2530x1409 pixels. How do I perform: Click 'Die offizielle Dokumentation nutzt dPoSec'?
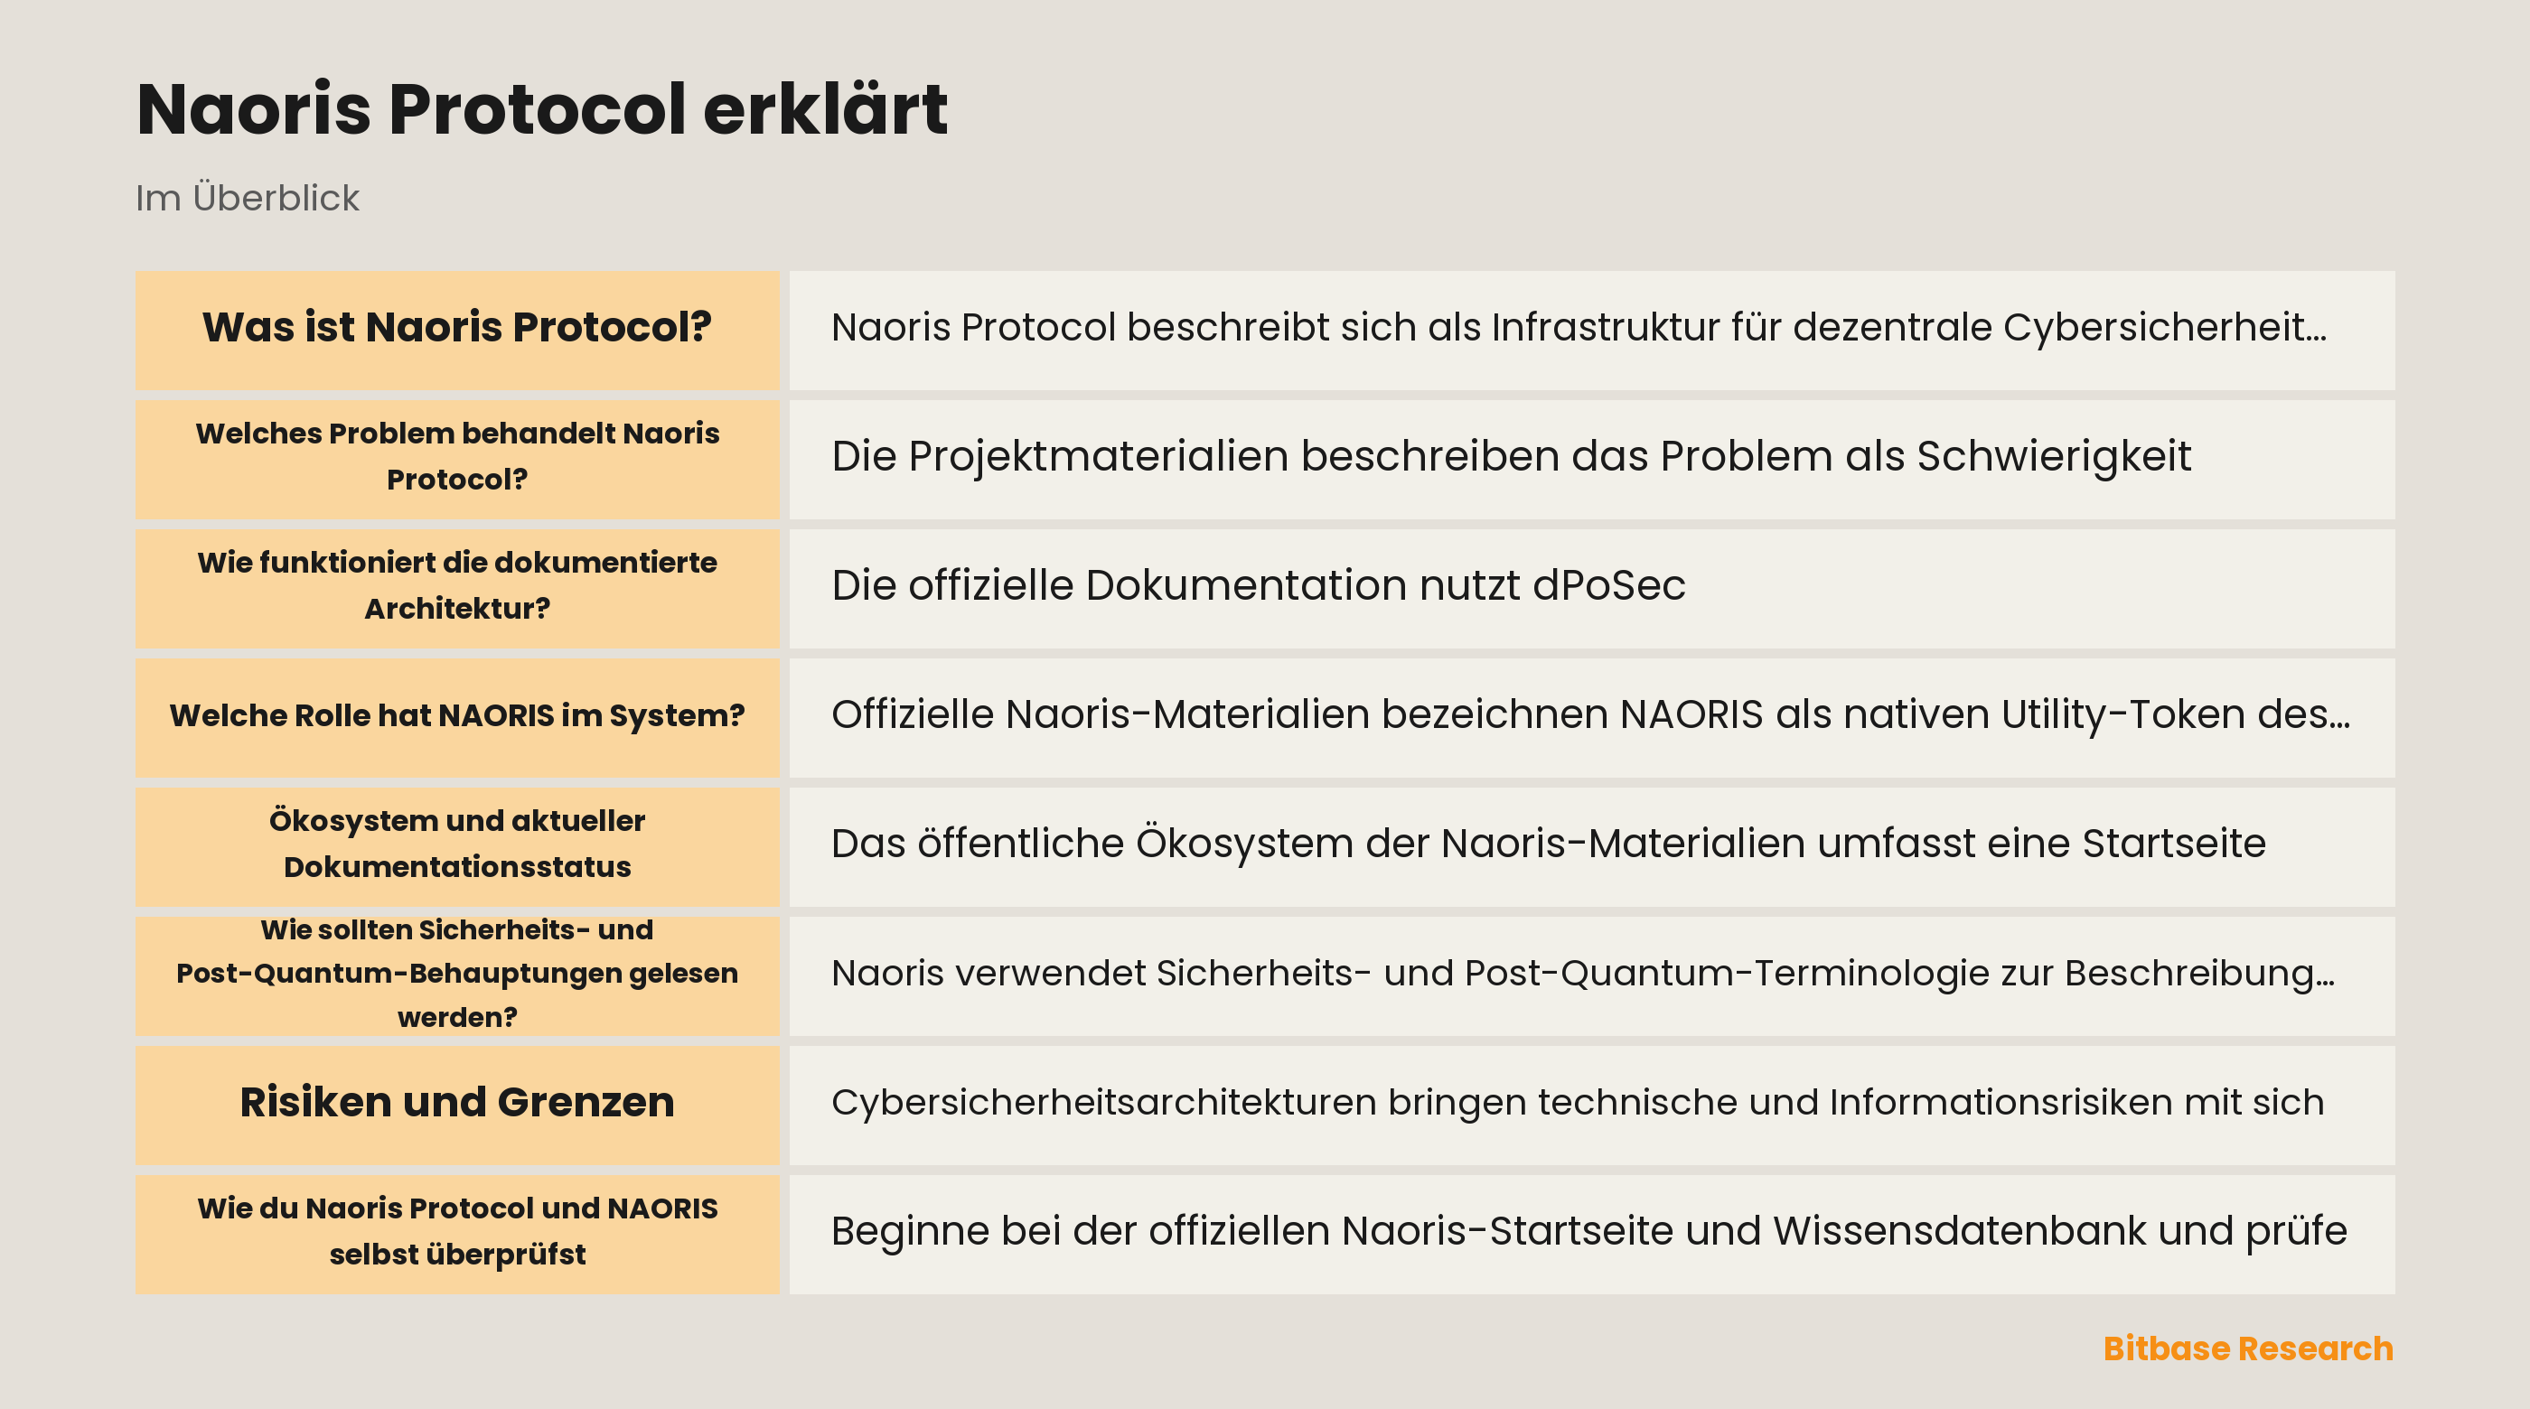tap(1258, 585)
